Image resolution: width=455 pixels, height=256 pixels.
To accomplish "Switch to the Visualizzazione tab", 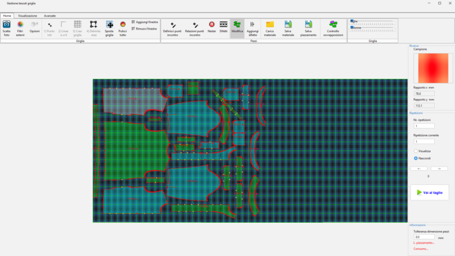I will (27, 15).
